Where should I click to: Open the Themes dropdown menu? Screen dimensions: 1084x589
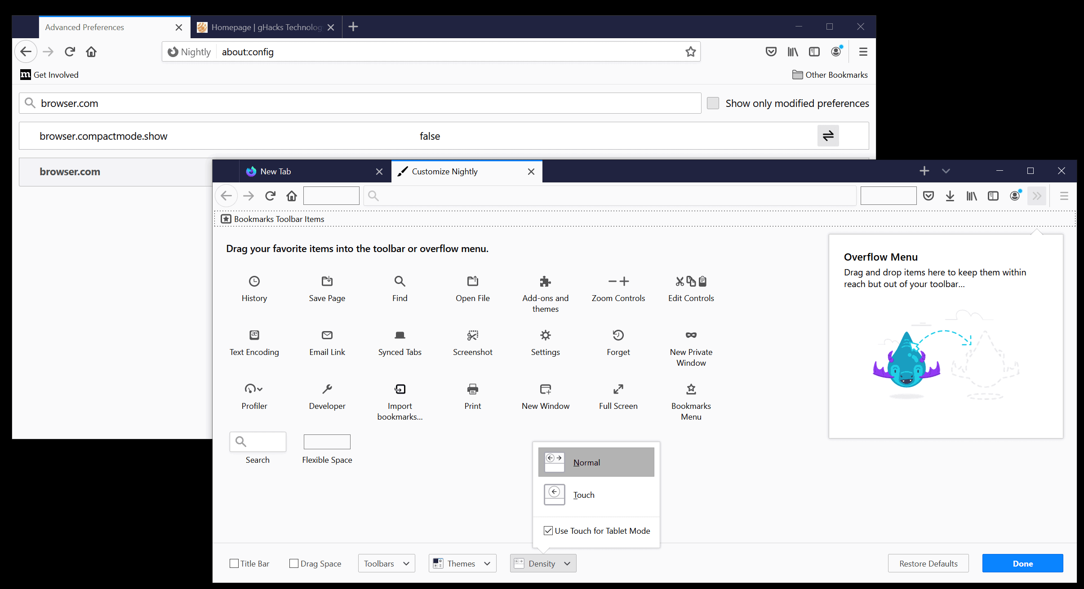(x=460, y=563)
